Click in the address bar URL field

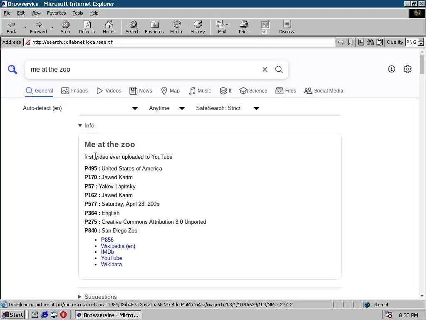[179, 42]
